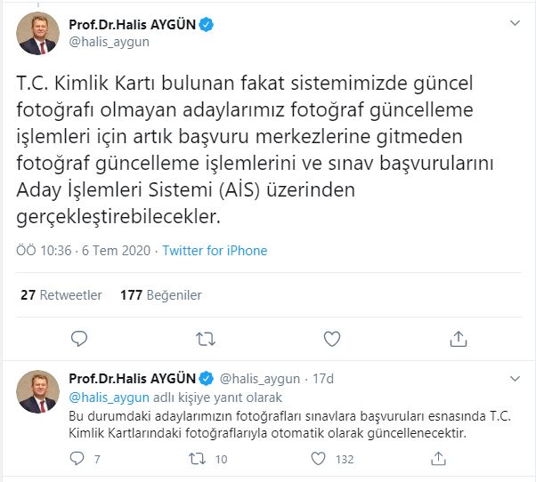The height and width of the screenshot is (482, 536).
Task: Click the 17d timestamp on the reply
Action: [x=321, y=379]
